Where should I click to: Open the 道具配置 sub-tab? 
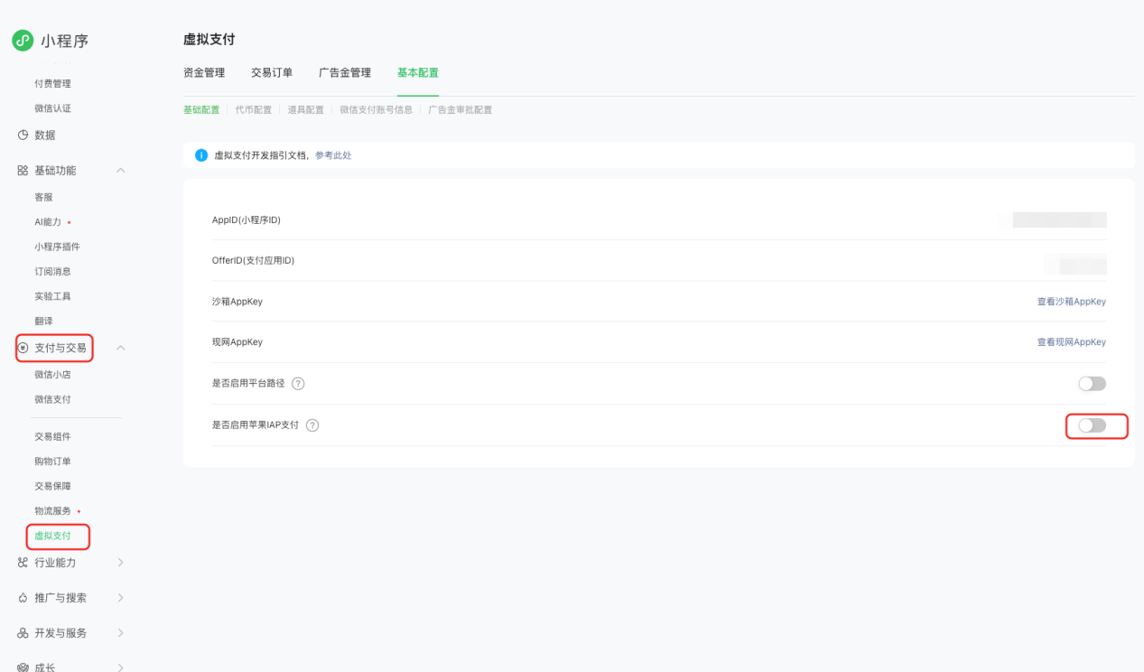pyautogui.click(x=306, y=110)
